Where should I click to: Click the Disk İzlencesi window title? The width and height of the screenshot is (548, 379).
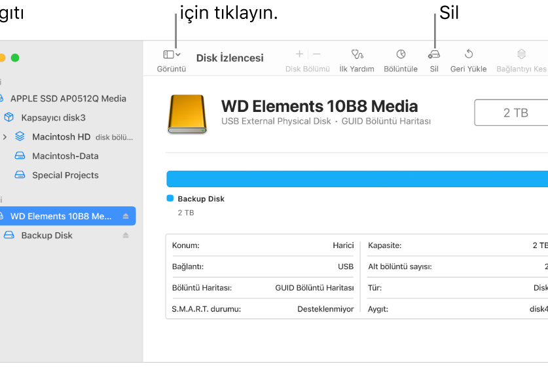(x=230, y=58)
